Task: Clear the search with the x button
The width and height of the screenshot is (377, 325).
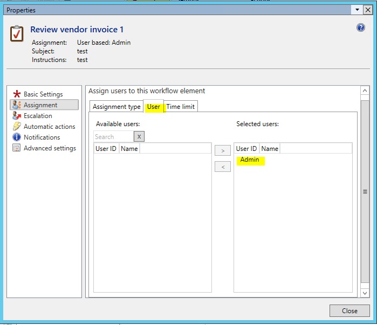Action: pyautogui.click(x=139, y=137)
